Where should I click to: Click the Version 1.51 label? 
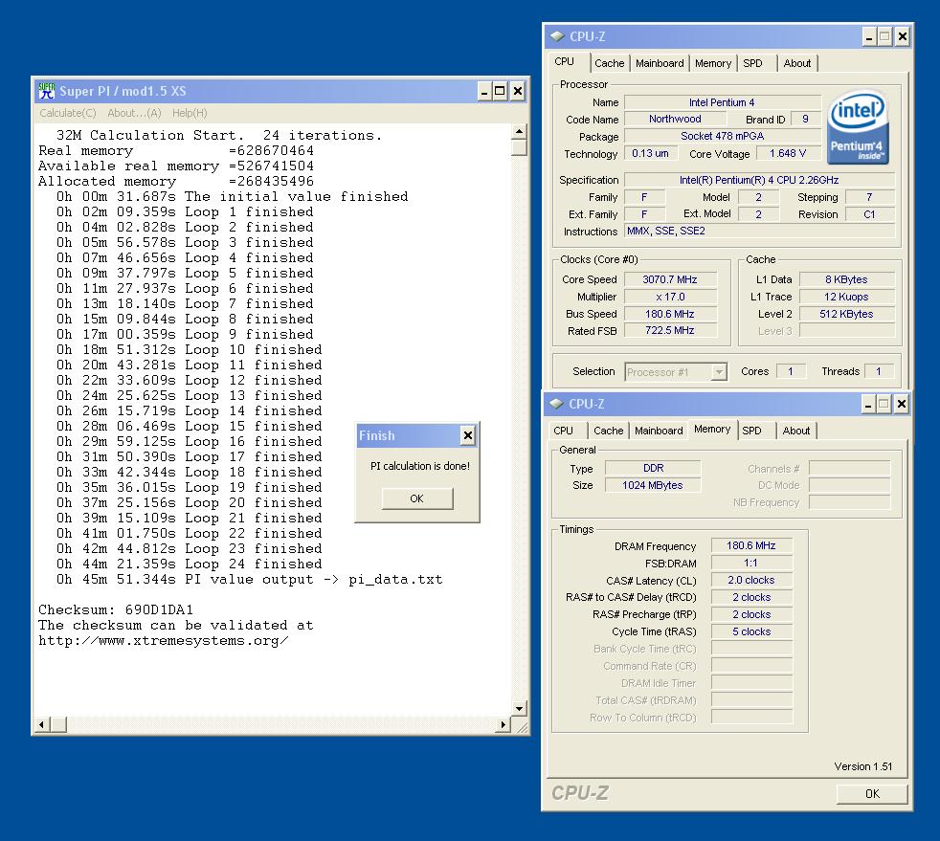point(863,766)
